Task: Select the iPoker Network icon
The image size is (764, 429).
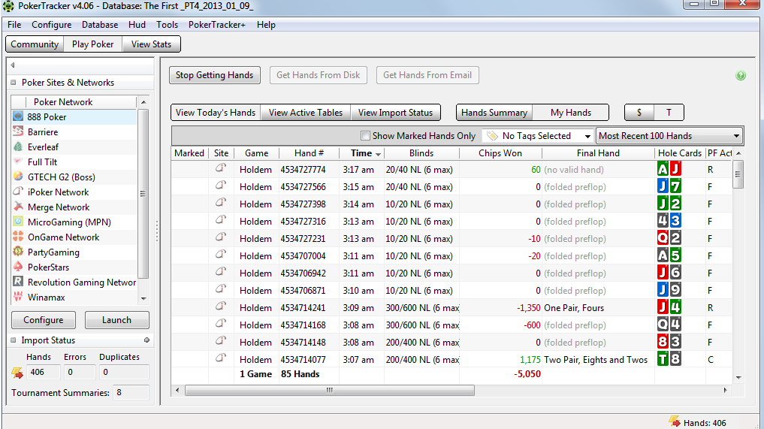Action: [18, 192]
